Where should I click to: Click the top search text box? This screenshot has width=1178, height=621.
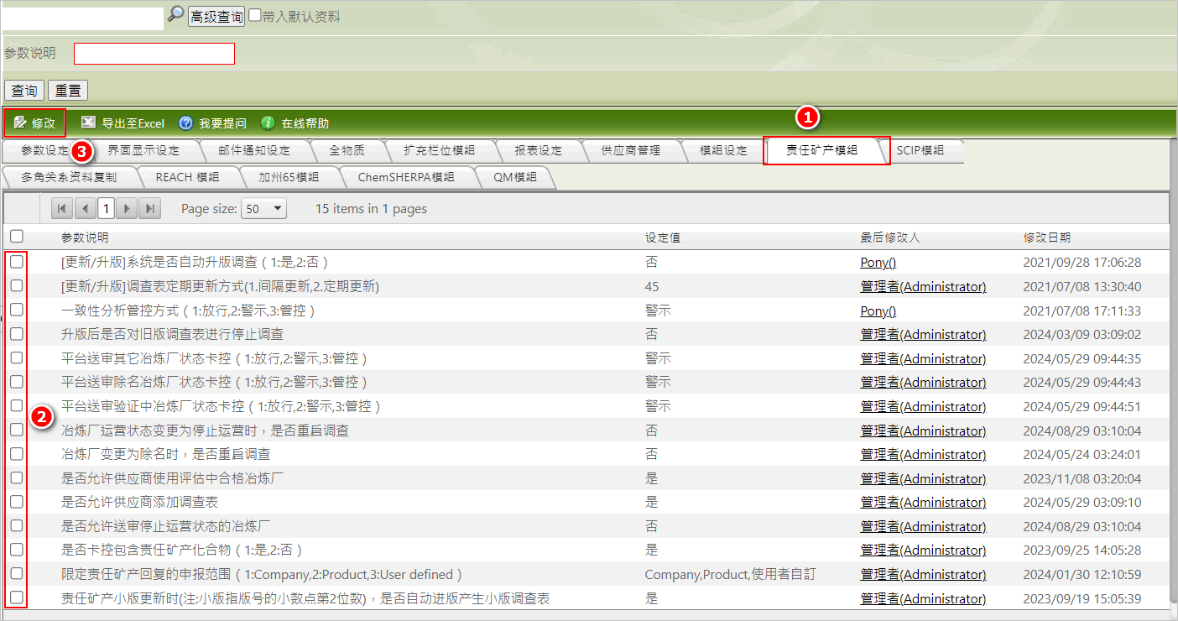[x=81, y=18]
